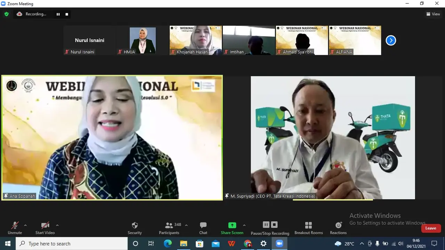Open the Reactions smiley menu
The image size is (445, 250).
pyautogui.click(x=338, y=228)
